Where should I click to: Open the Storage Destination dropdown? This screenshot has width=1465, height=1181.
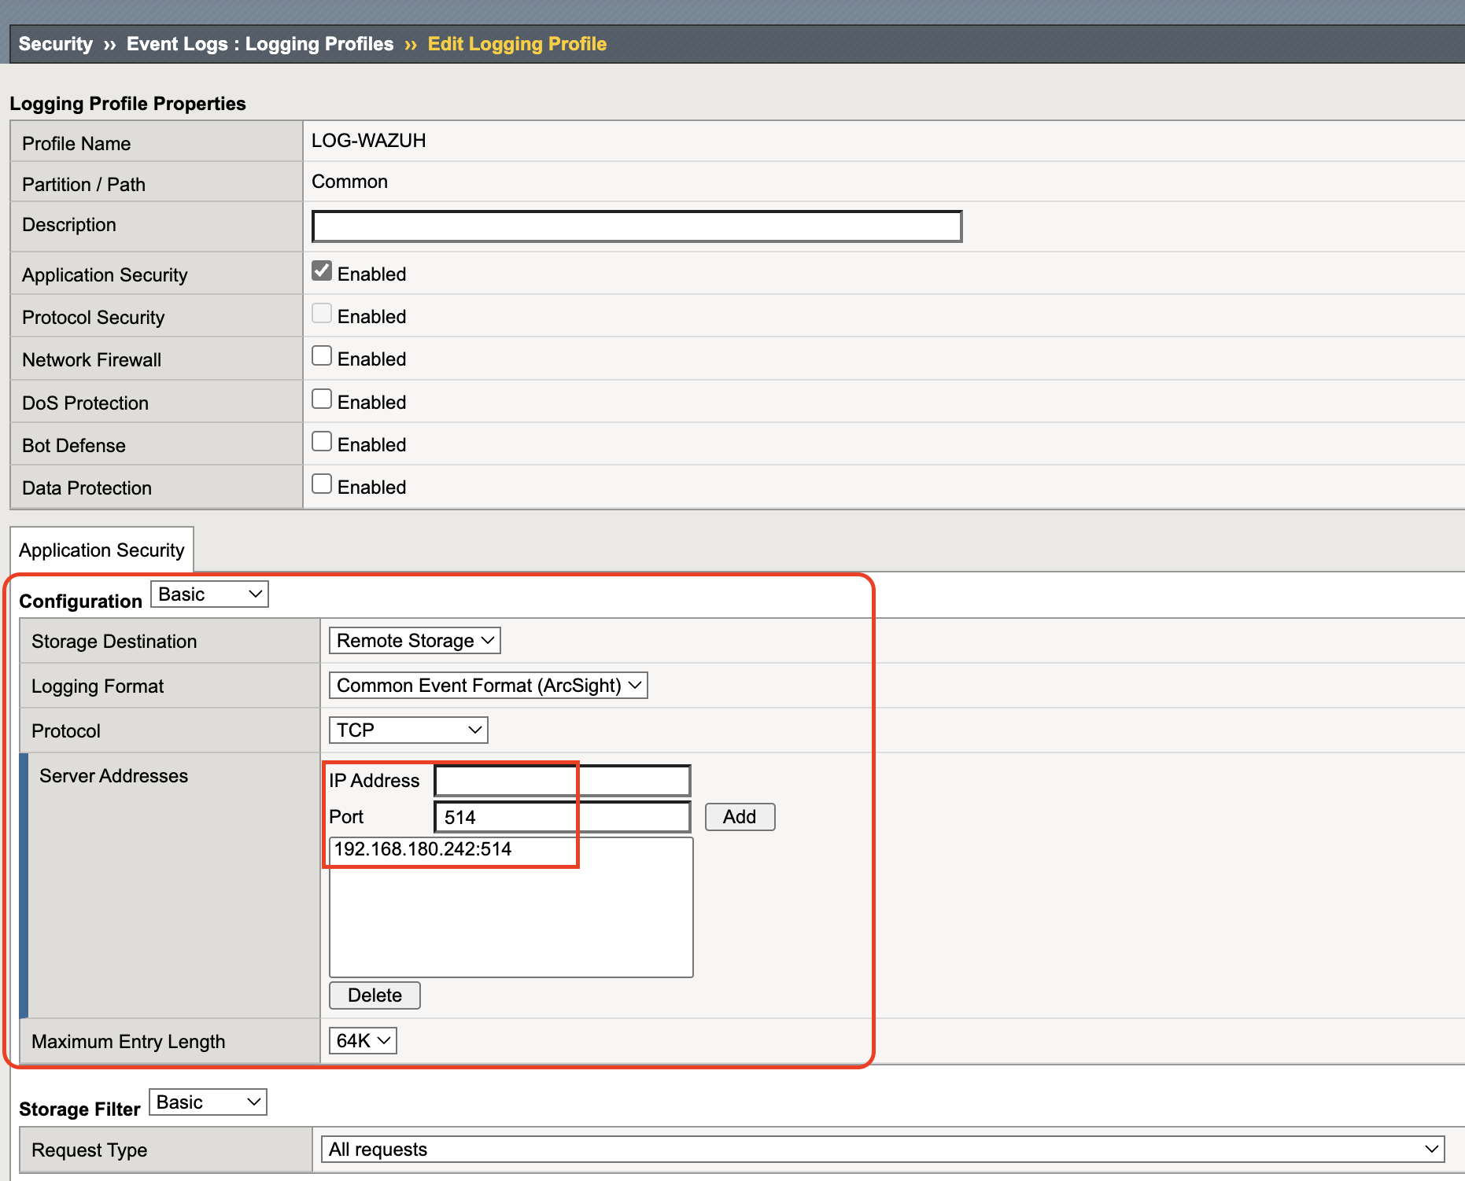[x=414, y=640]
